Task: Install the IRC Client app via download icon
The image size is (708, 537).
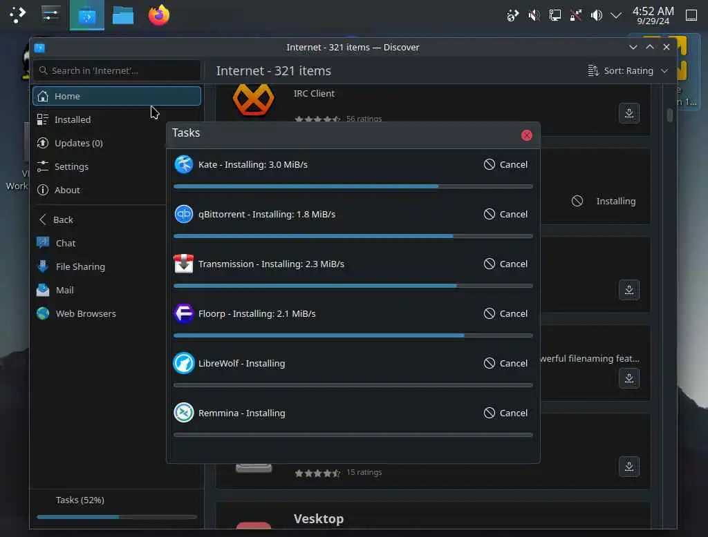Action: coord(629,113)
